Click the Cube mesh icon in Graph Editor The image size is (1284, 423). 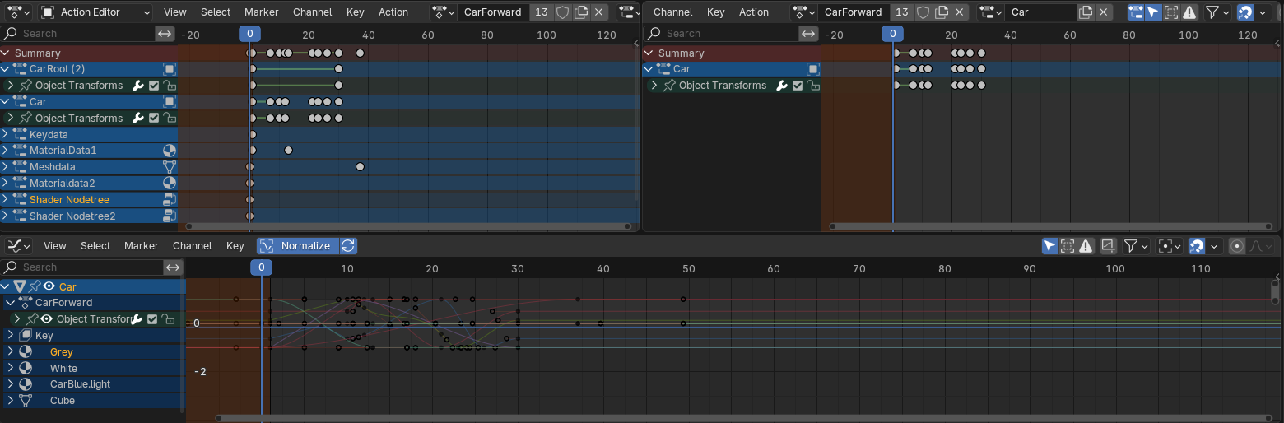click(26, 401)
